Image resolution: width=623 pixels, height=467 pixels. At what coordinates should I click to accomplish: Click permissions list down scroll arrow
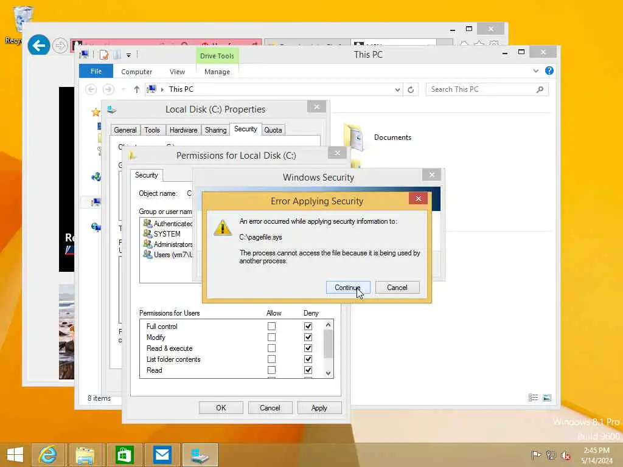328,373
